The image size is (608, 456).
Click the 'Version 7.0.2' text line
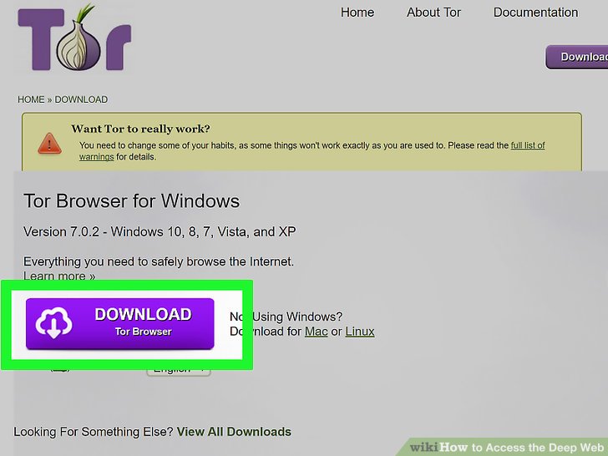pos(160,231)
